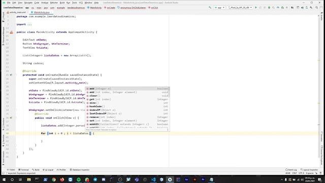
Task: Click the Make Project hammer icon
Action: pos(210,8)
